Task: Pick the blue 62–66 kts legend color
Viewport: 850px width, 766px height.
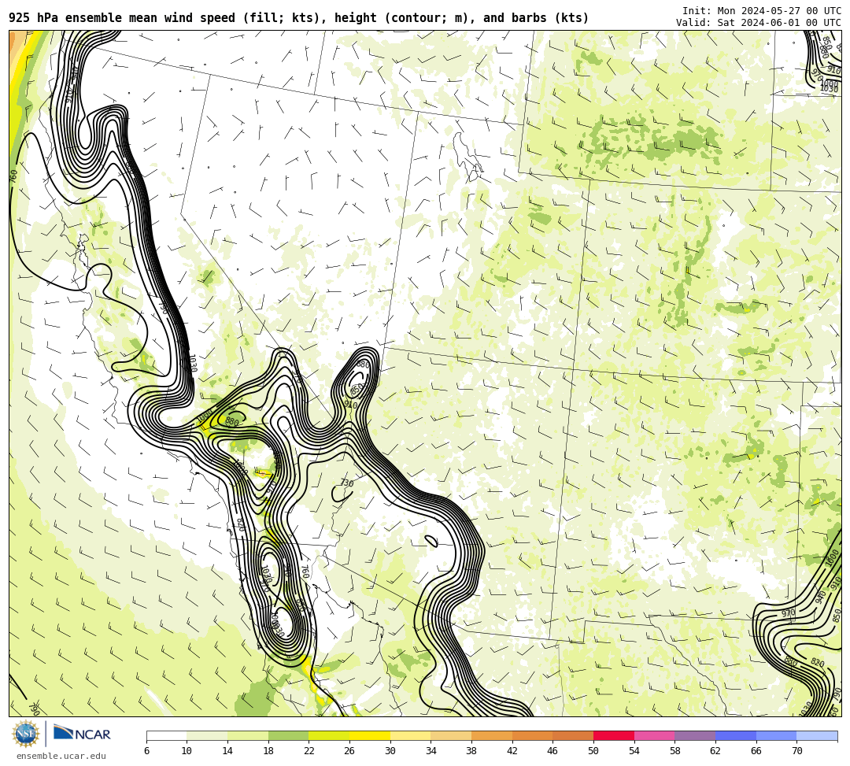Action: point(736,736)
